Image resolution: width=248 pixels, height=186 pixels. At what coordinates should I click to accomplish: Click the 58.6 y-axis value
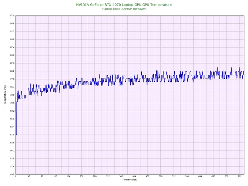(x=12, y=143)
